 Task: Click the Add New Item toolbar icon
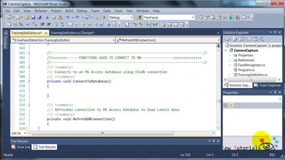(x=18, y=17)
